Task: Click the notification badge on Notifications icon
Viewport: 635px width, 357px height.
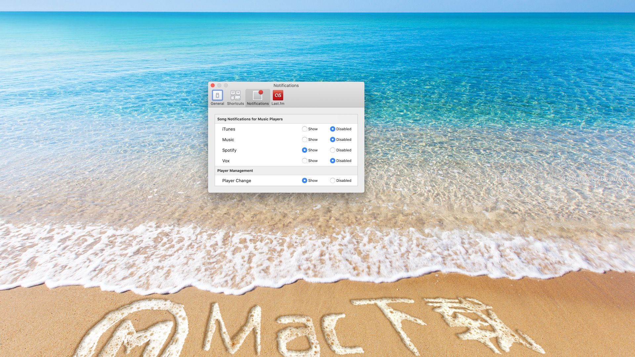Action: click(x=261, y=92)
